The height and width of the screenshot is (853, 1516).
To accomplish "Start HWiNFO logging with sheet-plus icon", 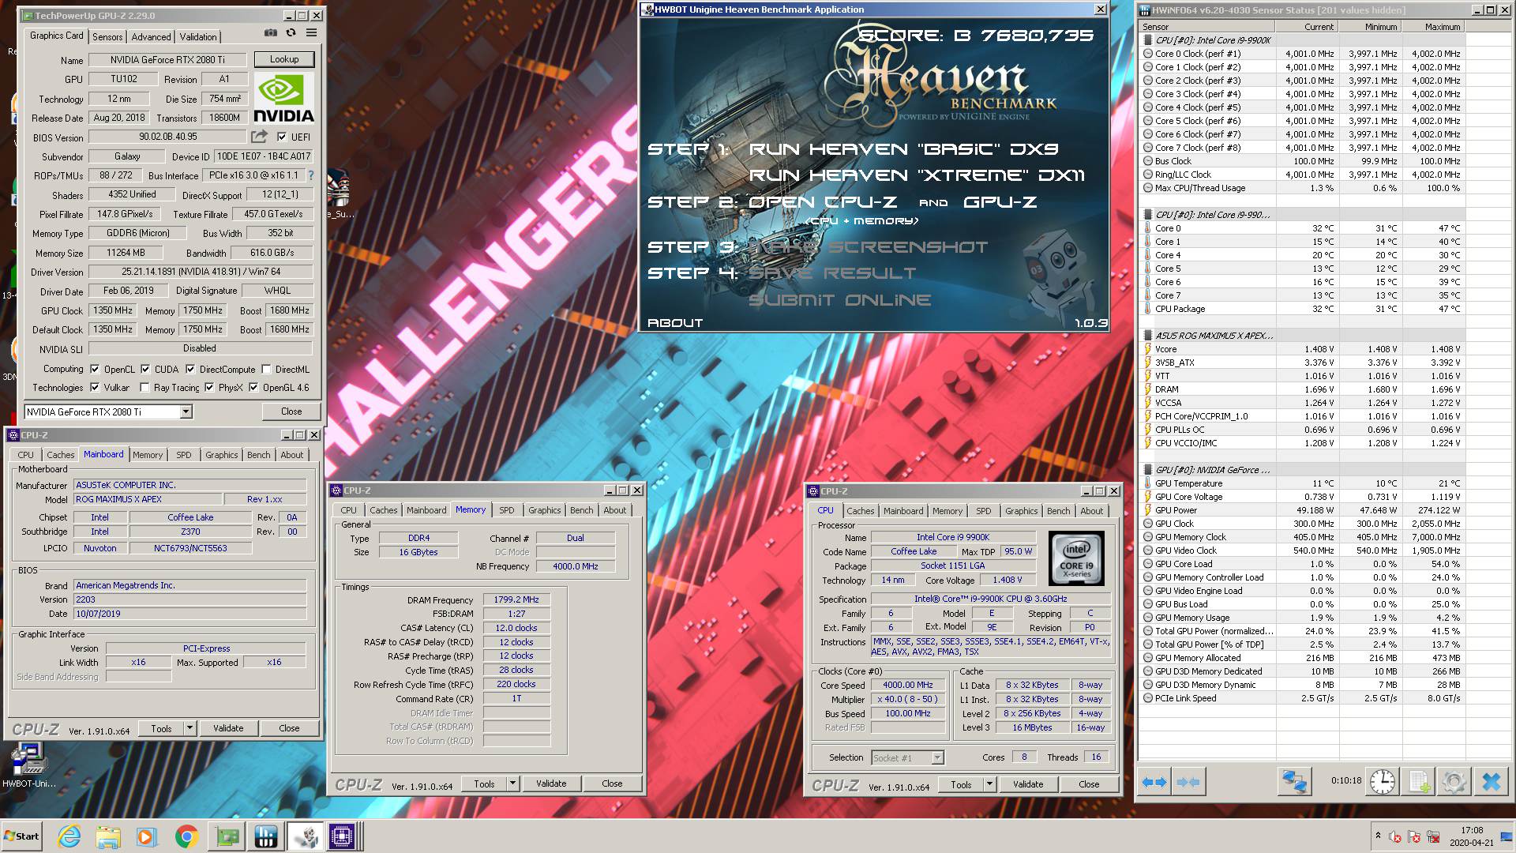I will click(x=1419, y=782).
